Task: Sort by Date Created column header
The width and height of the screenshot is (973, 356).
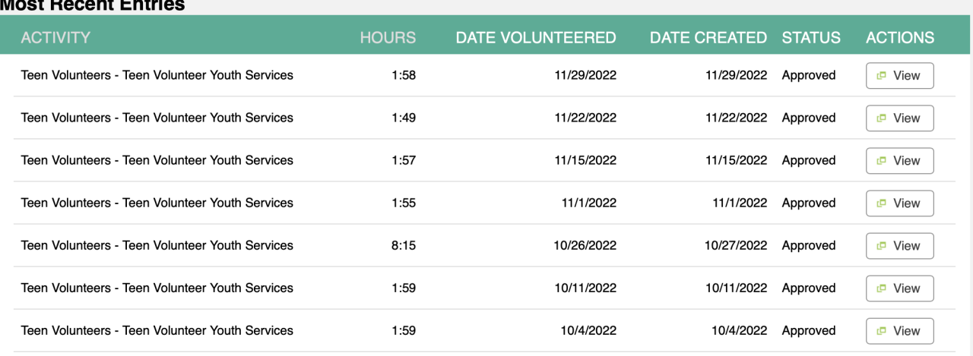Action: [x=708, y=37]
